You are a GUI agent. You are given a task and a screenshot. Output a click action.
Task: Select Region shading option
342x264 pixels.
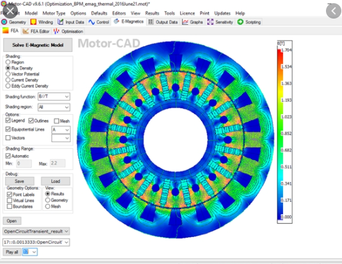point(8,62)
